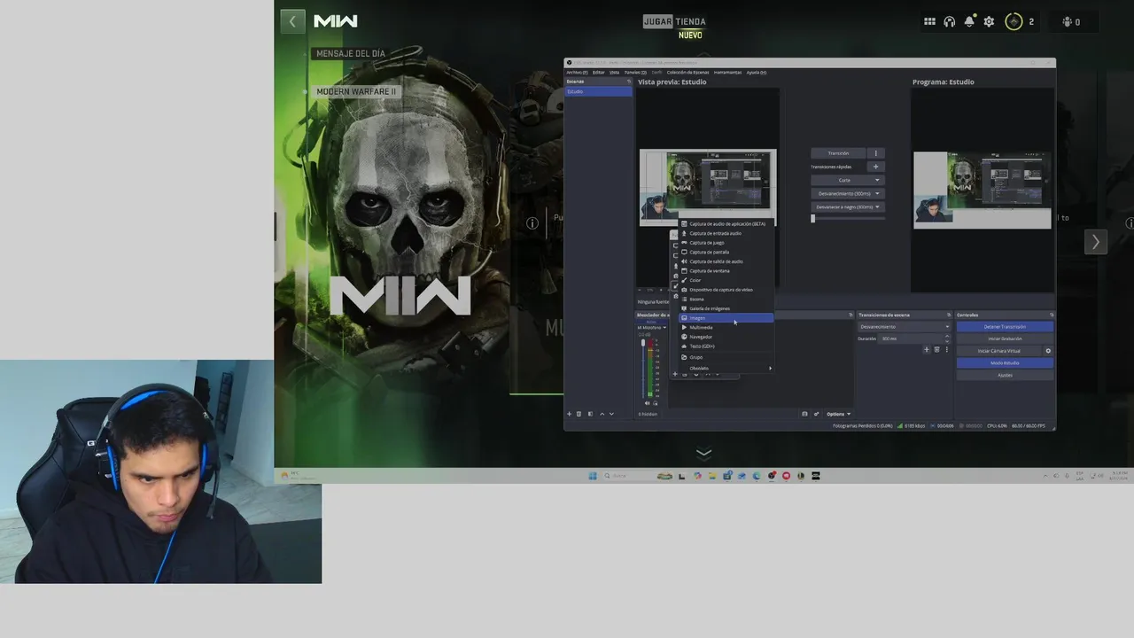Screen dimensions: 1134x638
Task: Choose Grupo in source menu
Action: (x=726, y=357)
